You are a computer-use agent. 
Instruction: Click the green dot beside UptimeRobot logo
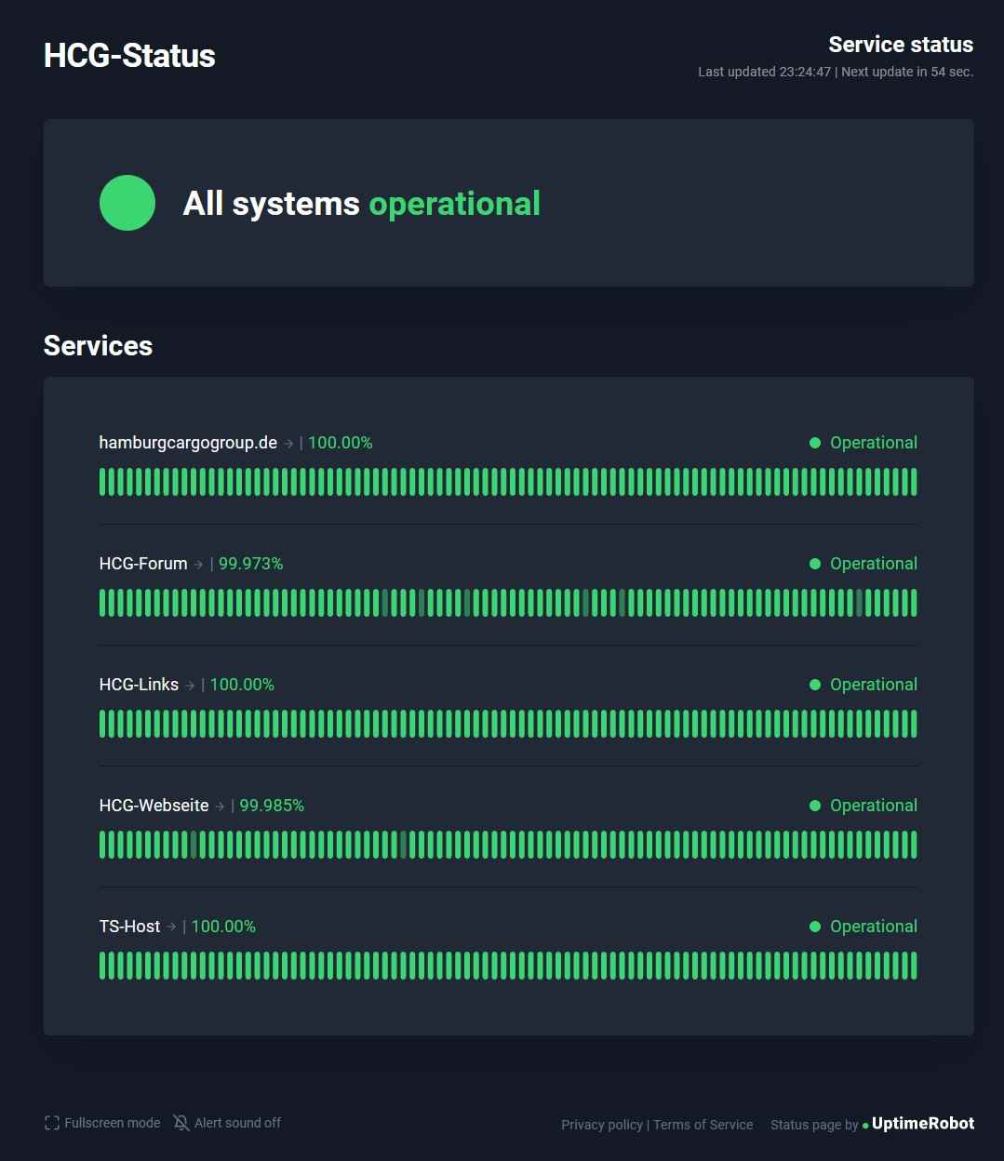(865, 1126)
